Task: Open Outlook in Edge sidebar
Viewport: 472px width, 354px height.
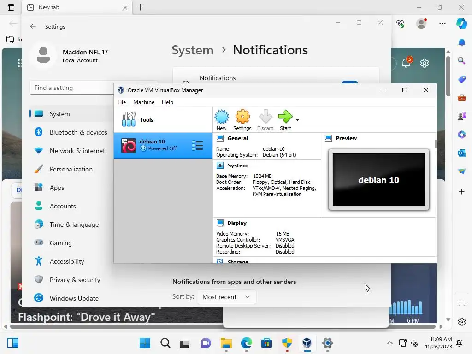Action: pyautogui.click(x=462, y=153)
